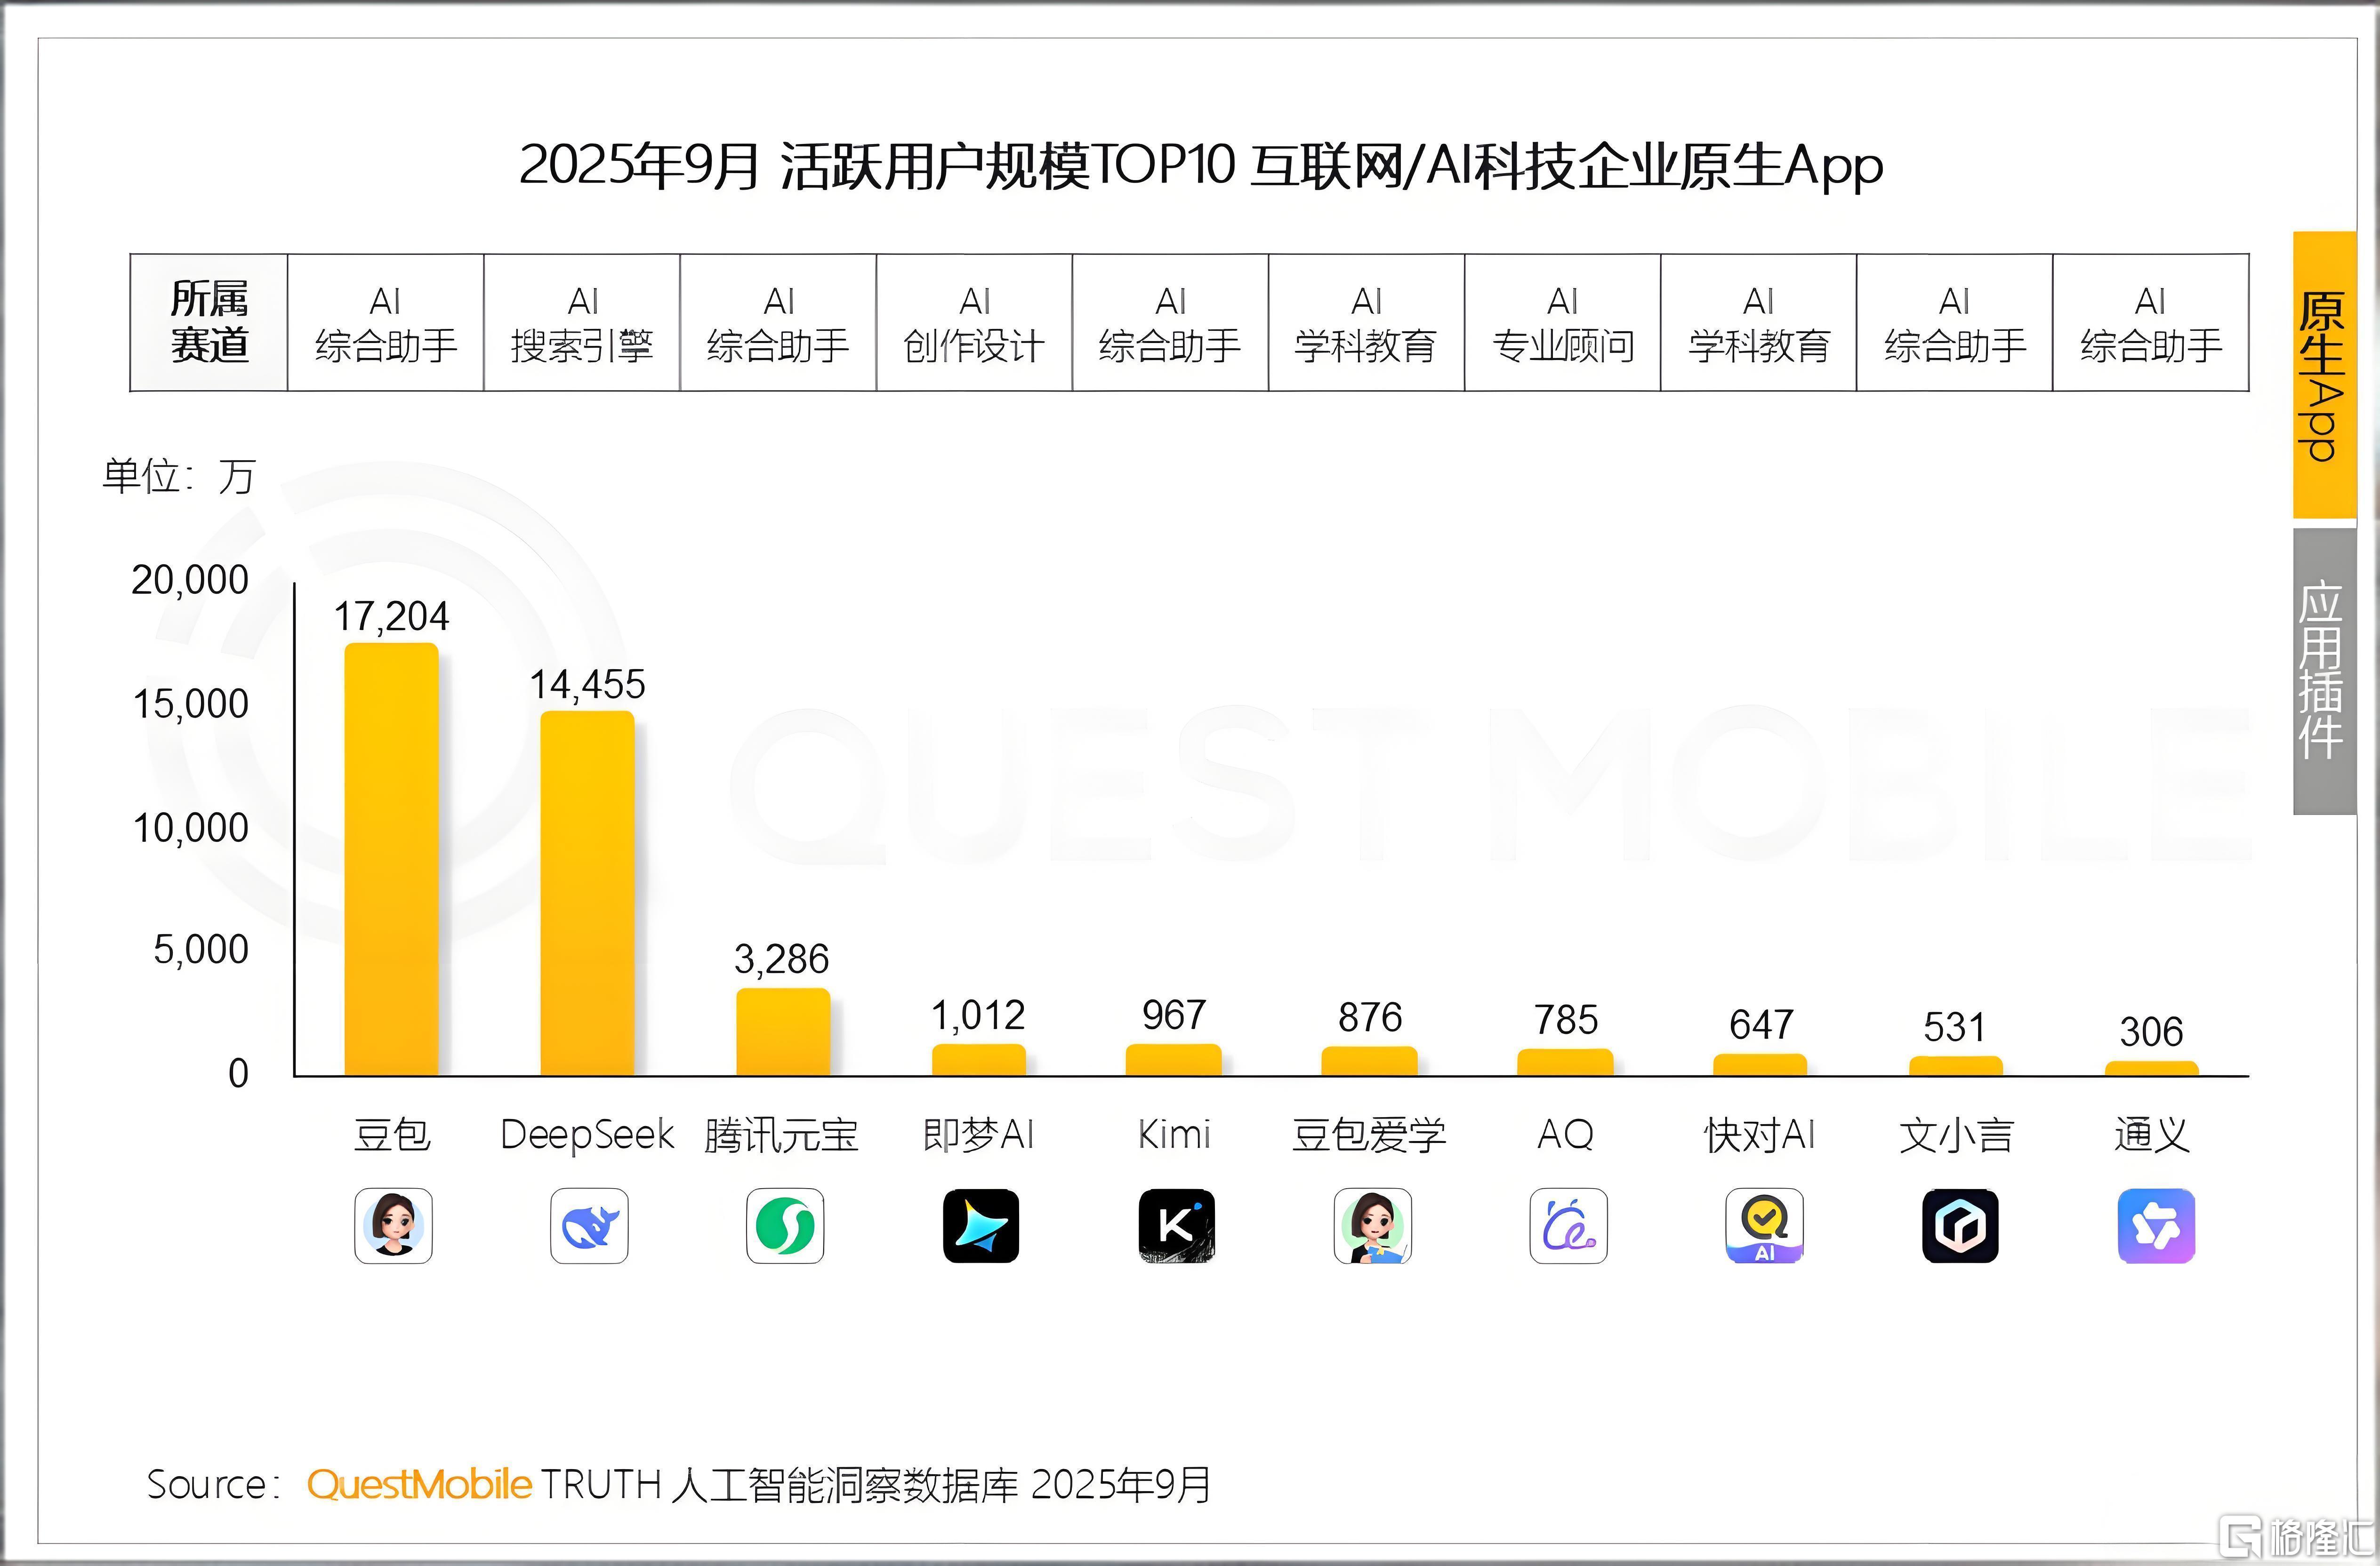The height and width of the screenshot is (1566, 2380).
Task: Select the Kimi name label
Action: (1175, 1135)
